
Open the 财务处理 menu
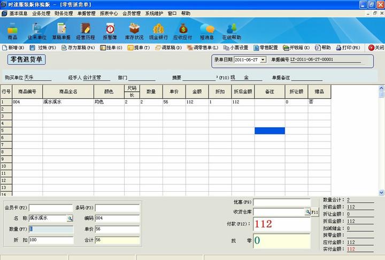pyautogui.click(x=64, y=13)
